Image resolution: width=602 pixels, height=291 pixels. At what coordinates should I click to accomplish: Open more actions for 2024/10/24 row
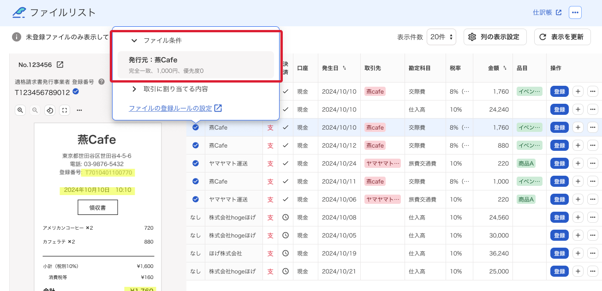[x=593, y=163]
